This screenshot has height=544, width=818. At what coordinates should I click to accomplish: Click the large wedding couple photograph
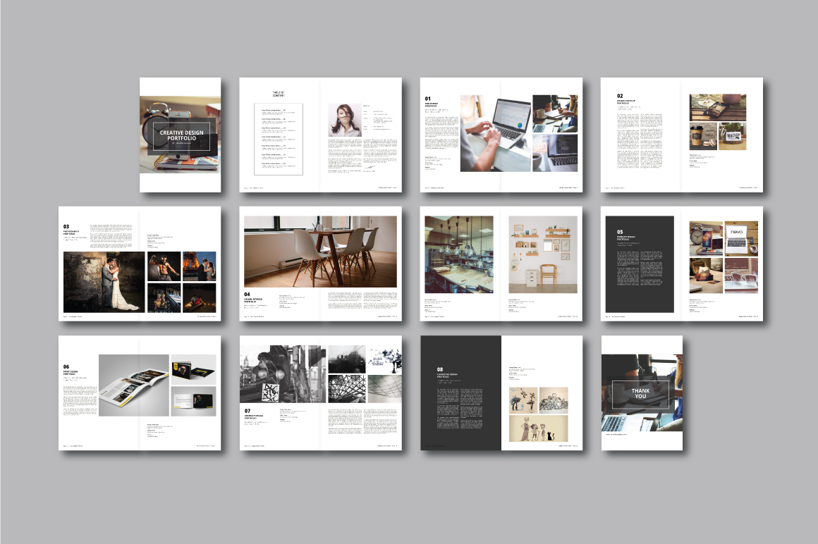click(x=103, y=282)
